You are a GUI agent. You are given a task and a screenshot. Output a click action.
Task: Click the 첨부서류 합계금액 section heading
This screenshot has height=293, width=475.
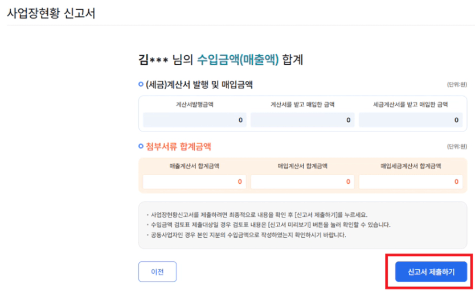(x=178, y=147)
